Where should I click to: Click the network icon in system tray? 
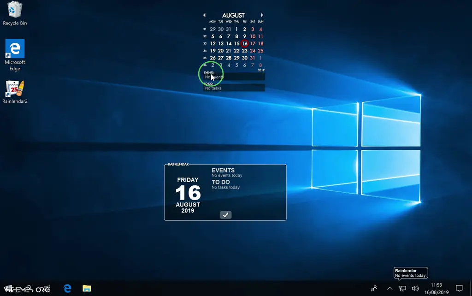click(x=402, y=289)
